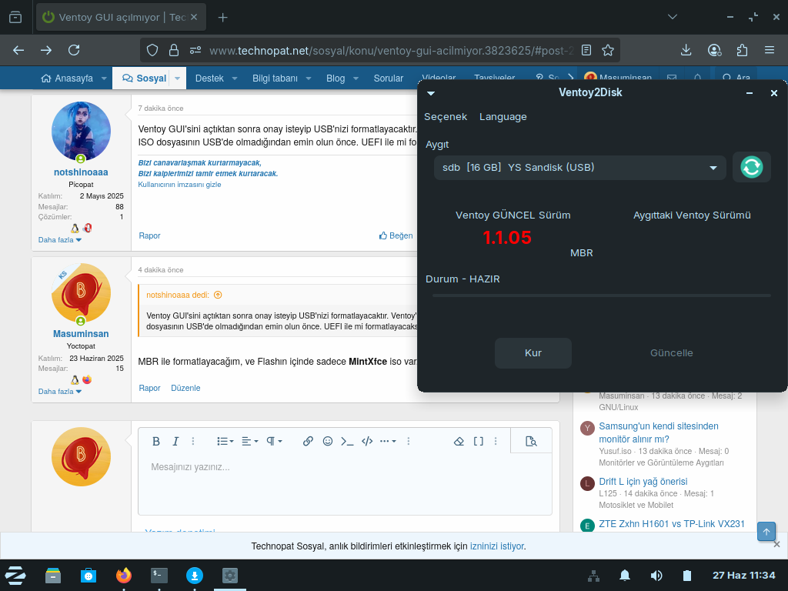
Task: Open the emoji smiley picker
Action: tap(328, 441)
